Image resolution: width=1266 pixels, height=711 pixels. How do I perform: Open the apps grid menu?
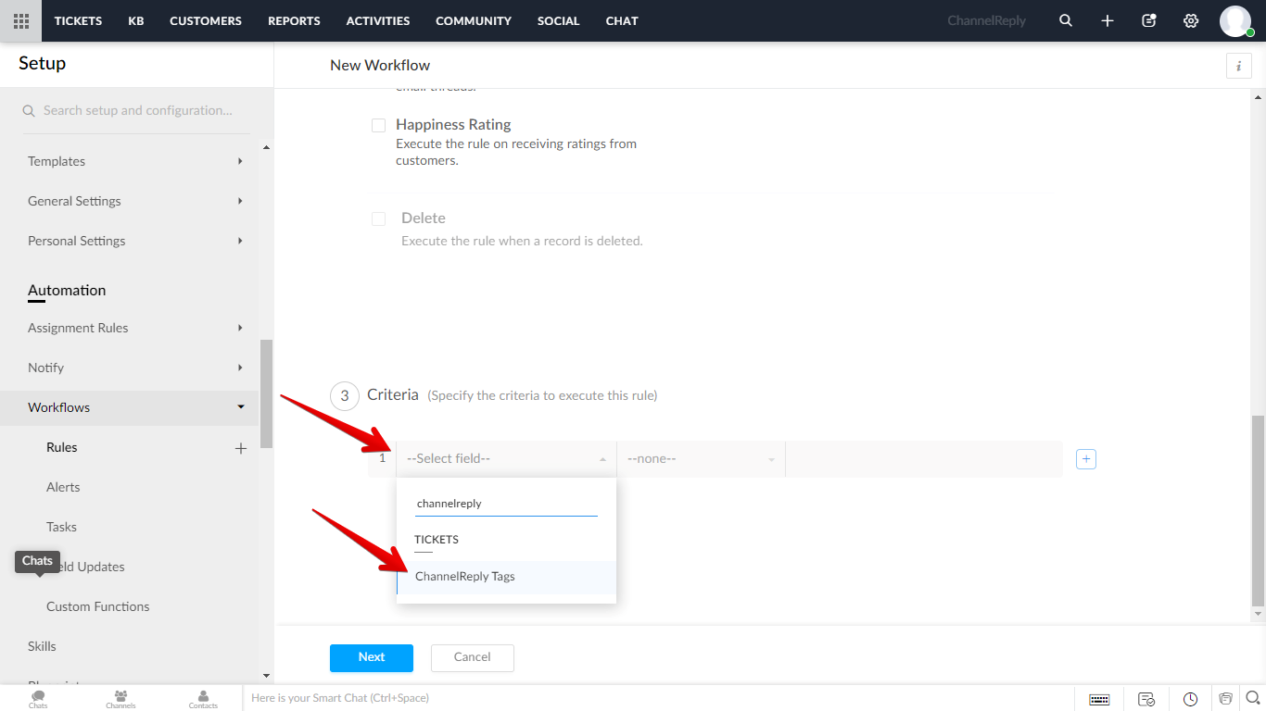pyautogui.click(x=20, y=20)
